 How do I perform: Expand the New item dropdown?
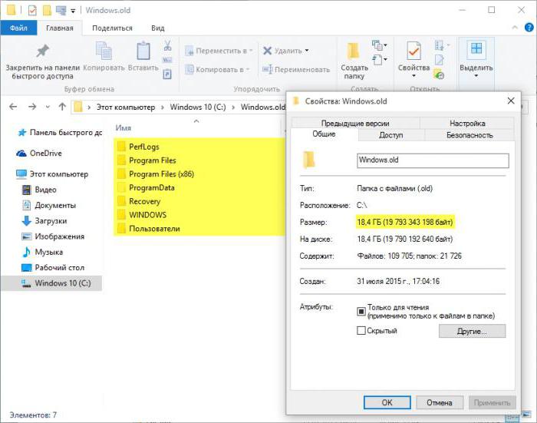[380, 45]
